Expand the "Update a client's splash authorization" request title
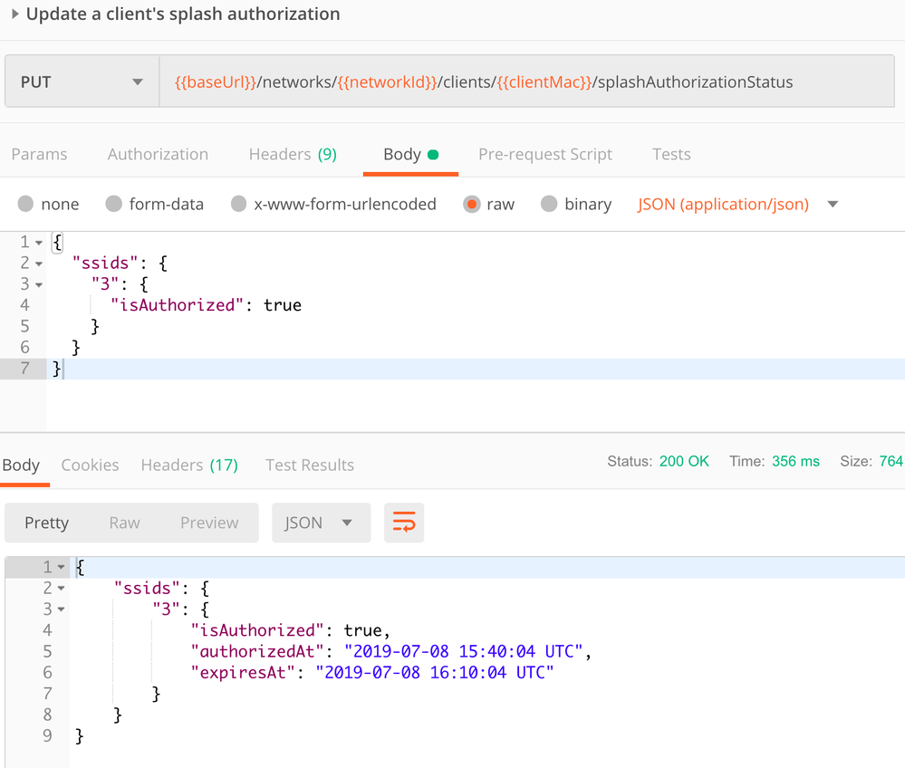This screenshot has height=768, width=905. 15,14
